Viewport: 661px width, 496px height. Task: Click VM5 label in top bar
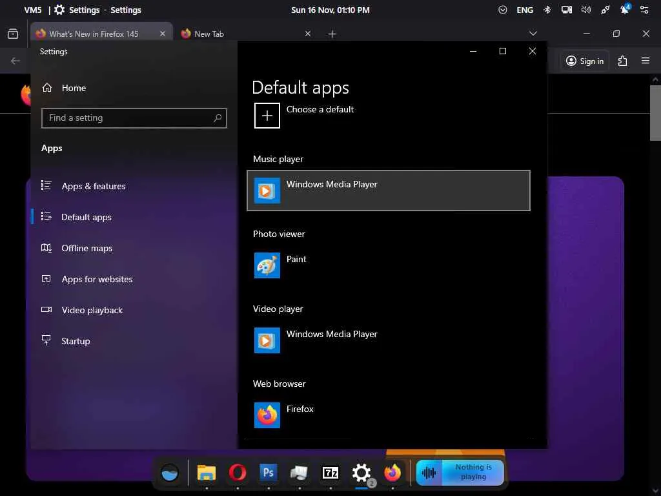[x=33, y=10]
